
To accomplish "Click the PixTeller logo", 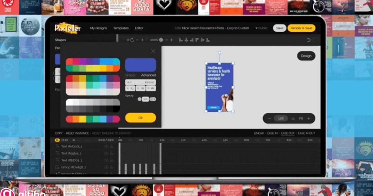I will 67,28.
